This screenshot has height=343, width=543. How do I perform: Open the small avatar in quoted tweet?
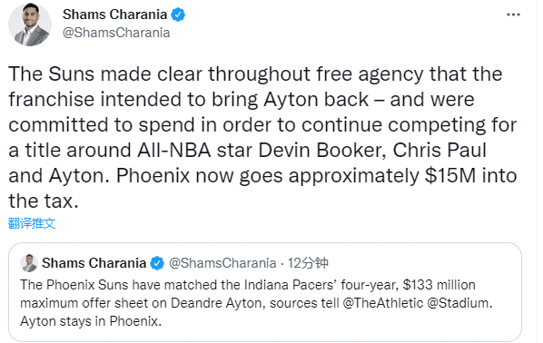pos(29,263)
